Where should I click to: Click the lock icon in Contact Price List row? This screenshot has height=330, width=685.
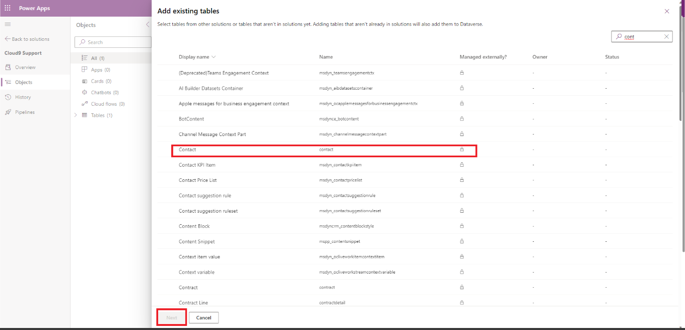(x=462, y=180)
